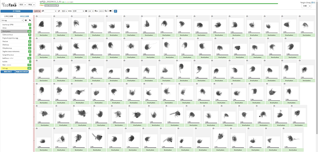This screenshot has width=318, height=152.
Task: Click the blue page refresh button above the filters
Action: click(16, 11)
